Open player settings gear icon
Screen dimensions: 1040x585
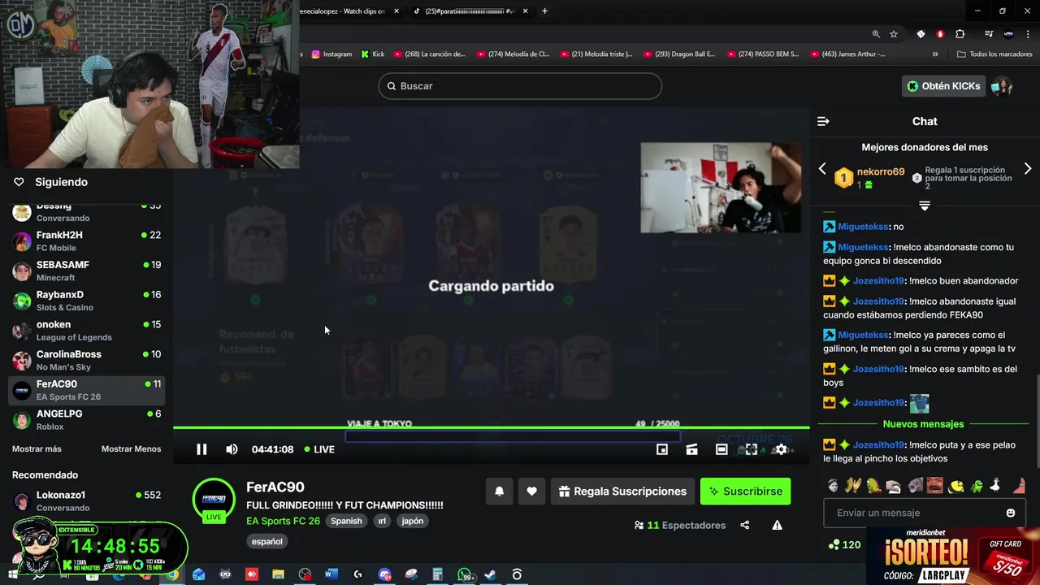[781, 449]
